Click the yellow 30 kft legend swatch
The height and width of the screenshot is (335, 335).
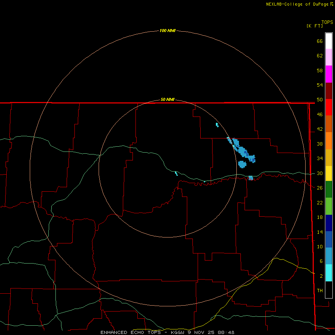point(329,173)
